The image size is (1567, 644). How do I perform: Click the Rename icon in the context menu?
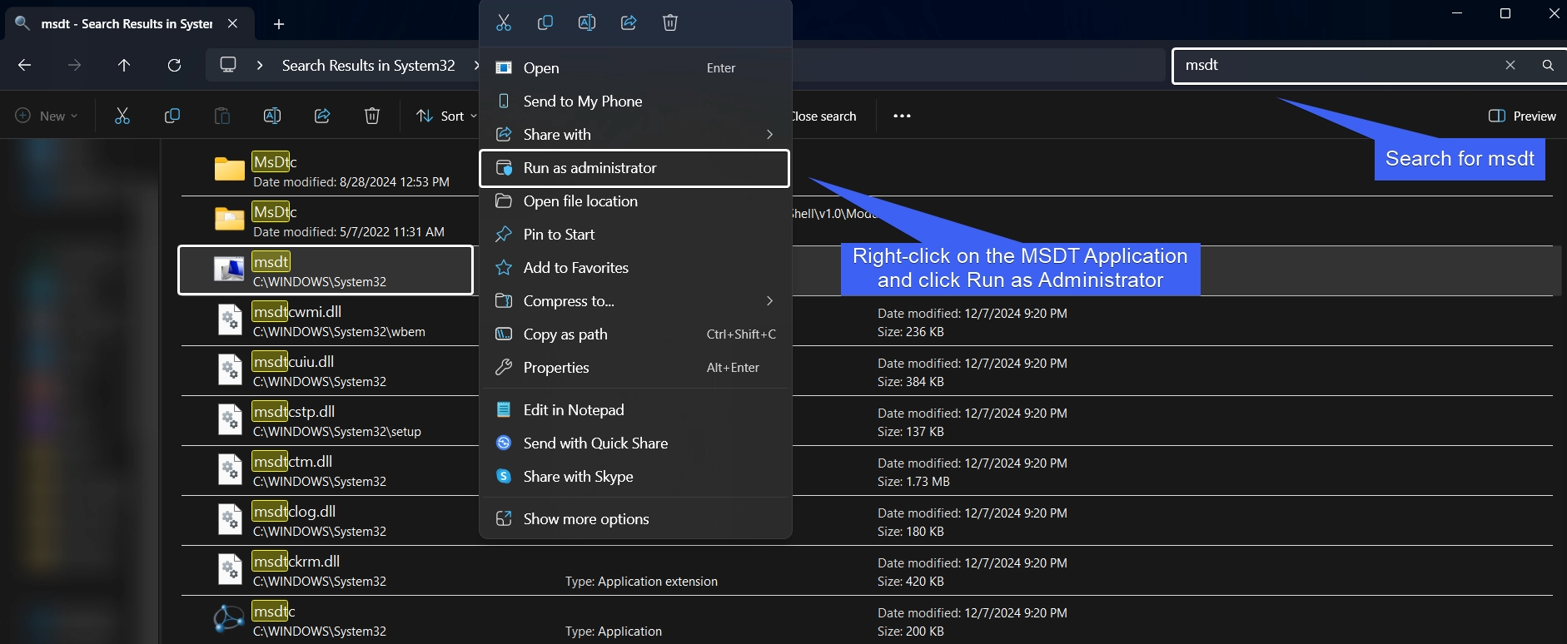click(587, 22)
